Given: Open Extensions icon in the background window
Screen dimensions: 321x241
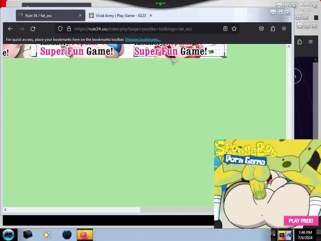Looking at the screenshot, I should [x=299, y=42].
